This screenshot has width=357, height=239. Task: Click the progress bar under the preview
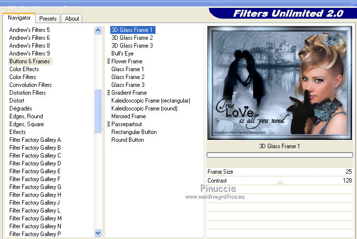(280, 155)
